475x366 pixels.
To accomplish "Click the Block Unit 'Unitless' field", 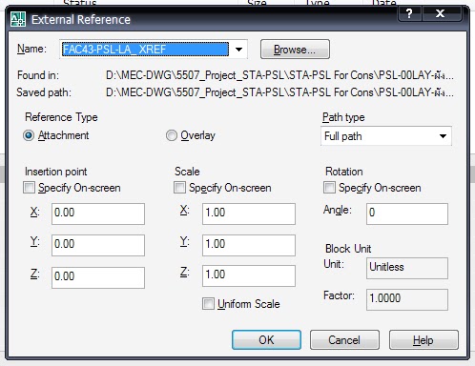I will point(407,269).
